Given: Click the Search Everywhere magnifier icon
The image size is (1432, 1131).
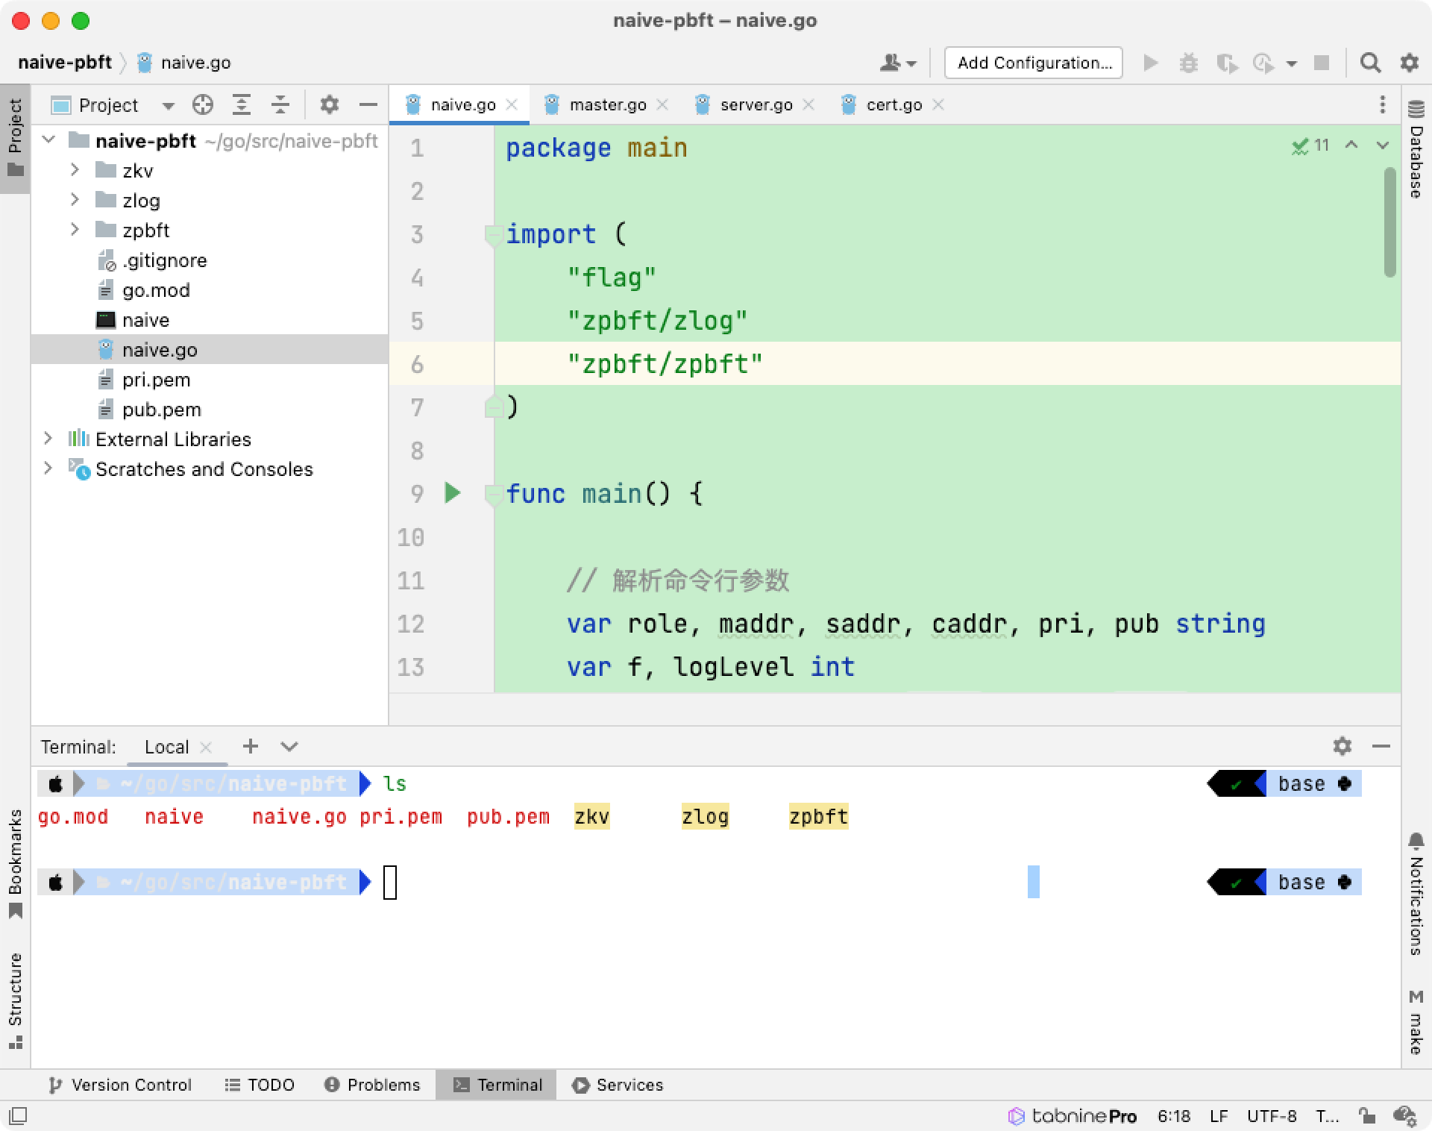Looking at the screenshot, I should [x=1369, y=63].
